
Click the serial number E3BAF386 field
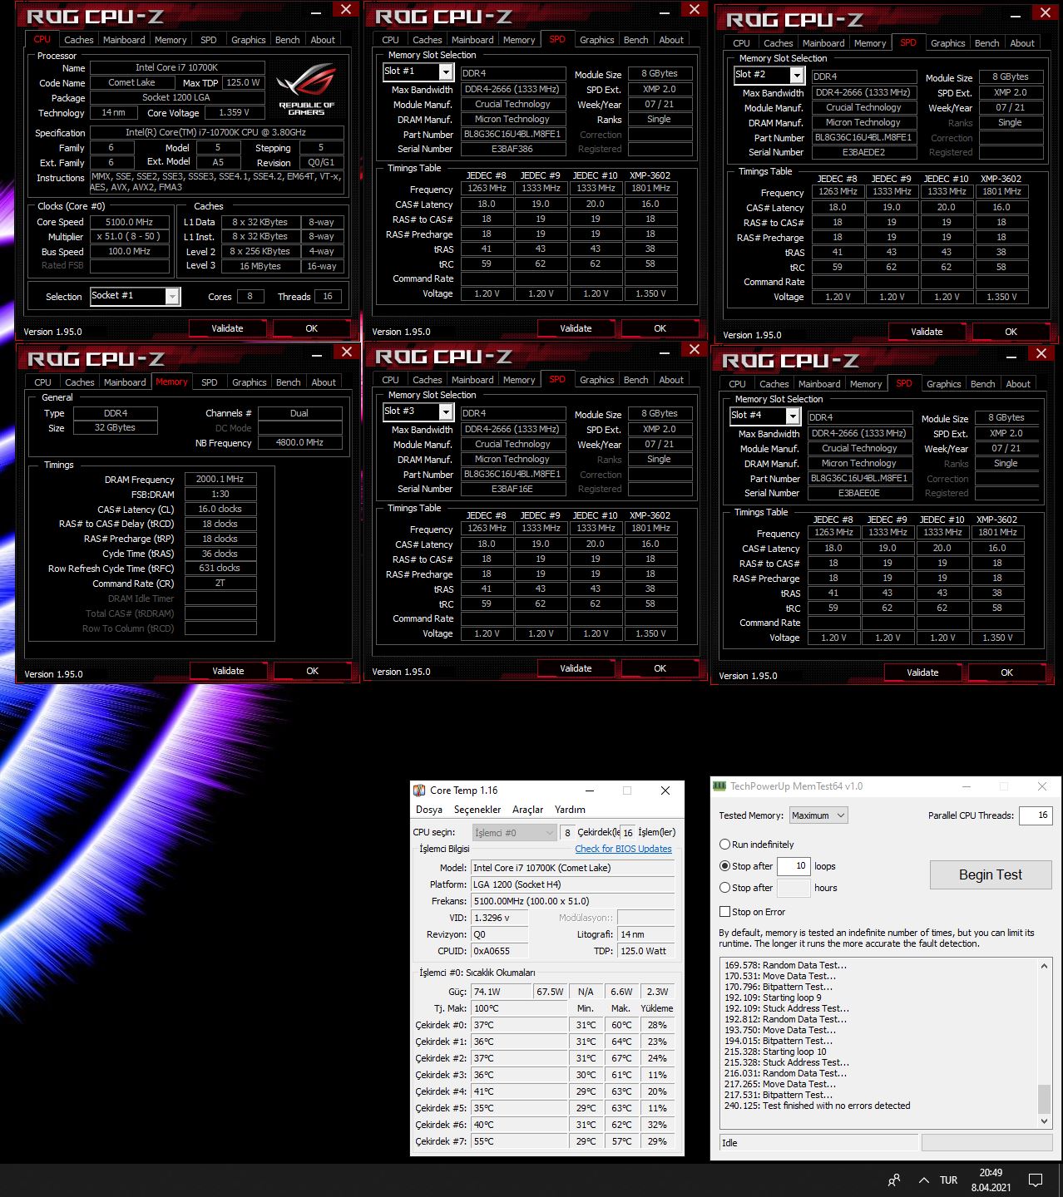(512, 149)
